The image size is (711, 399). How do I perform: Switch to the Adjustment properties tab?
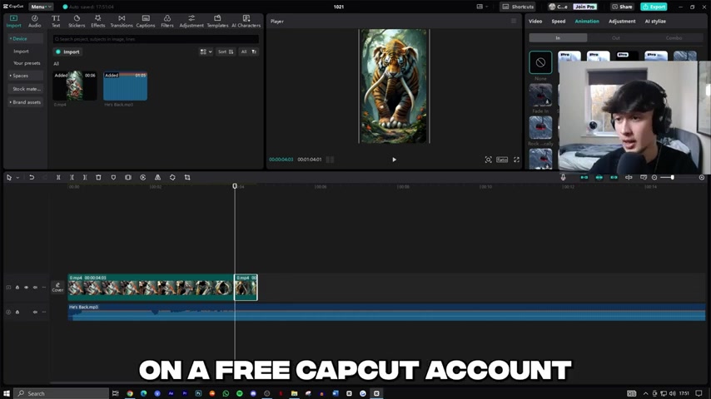coord(622,22)
